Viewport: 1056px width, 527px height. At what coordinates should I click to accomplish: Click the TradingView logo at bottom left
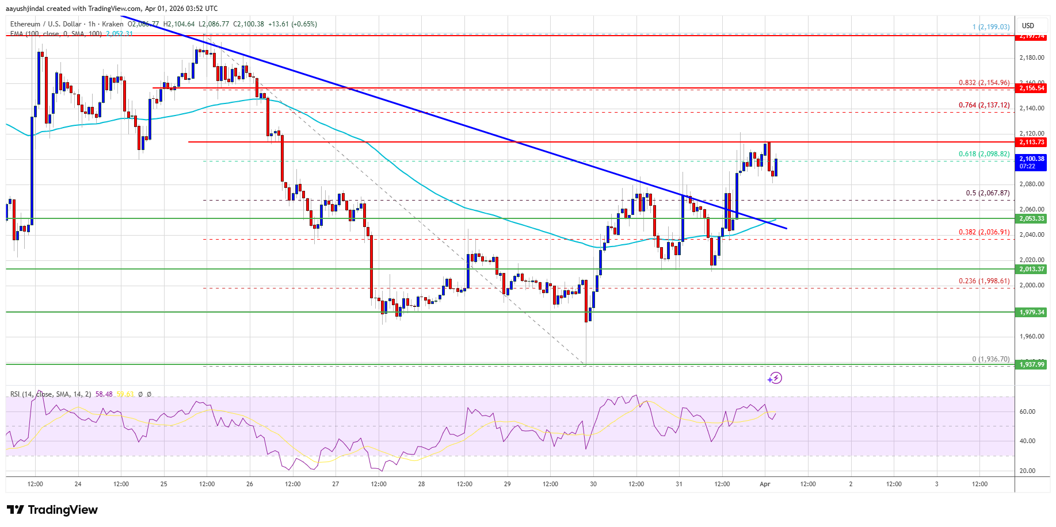[51, 510]
